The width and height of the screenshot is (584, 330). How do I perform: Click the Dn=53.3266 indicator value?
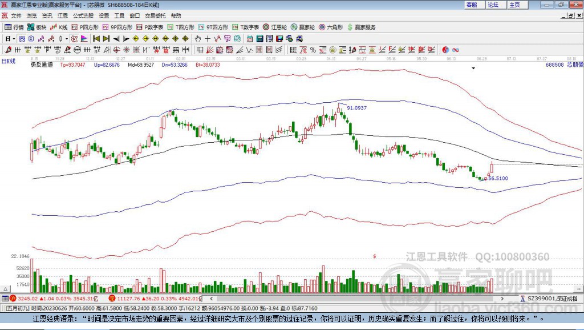click(175, 65)
